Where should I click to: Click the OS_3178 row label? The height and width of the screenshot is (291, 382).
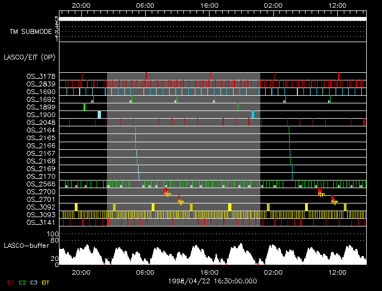pyautogui.click(x=41, y=76)
